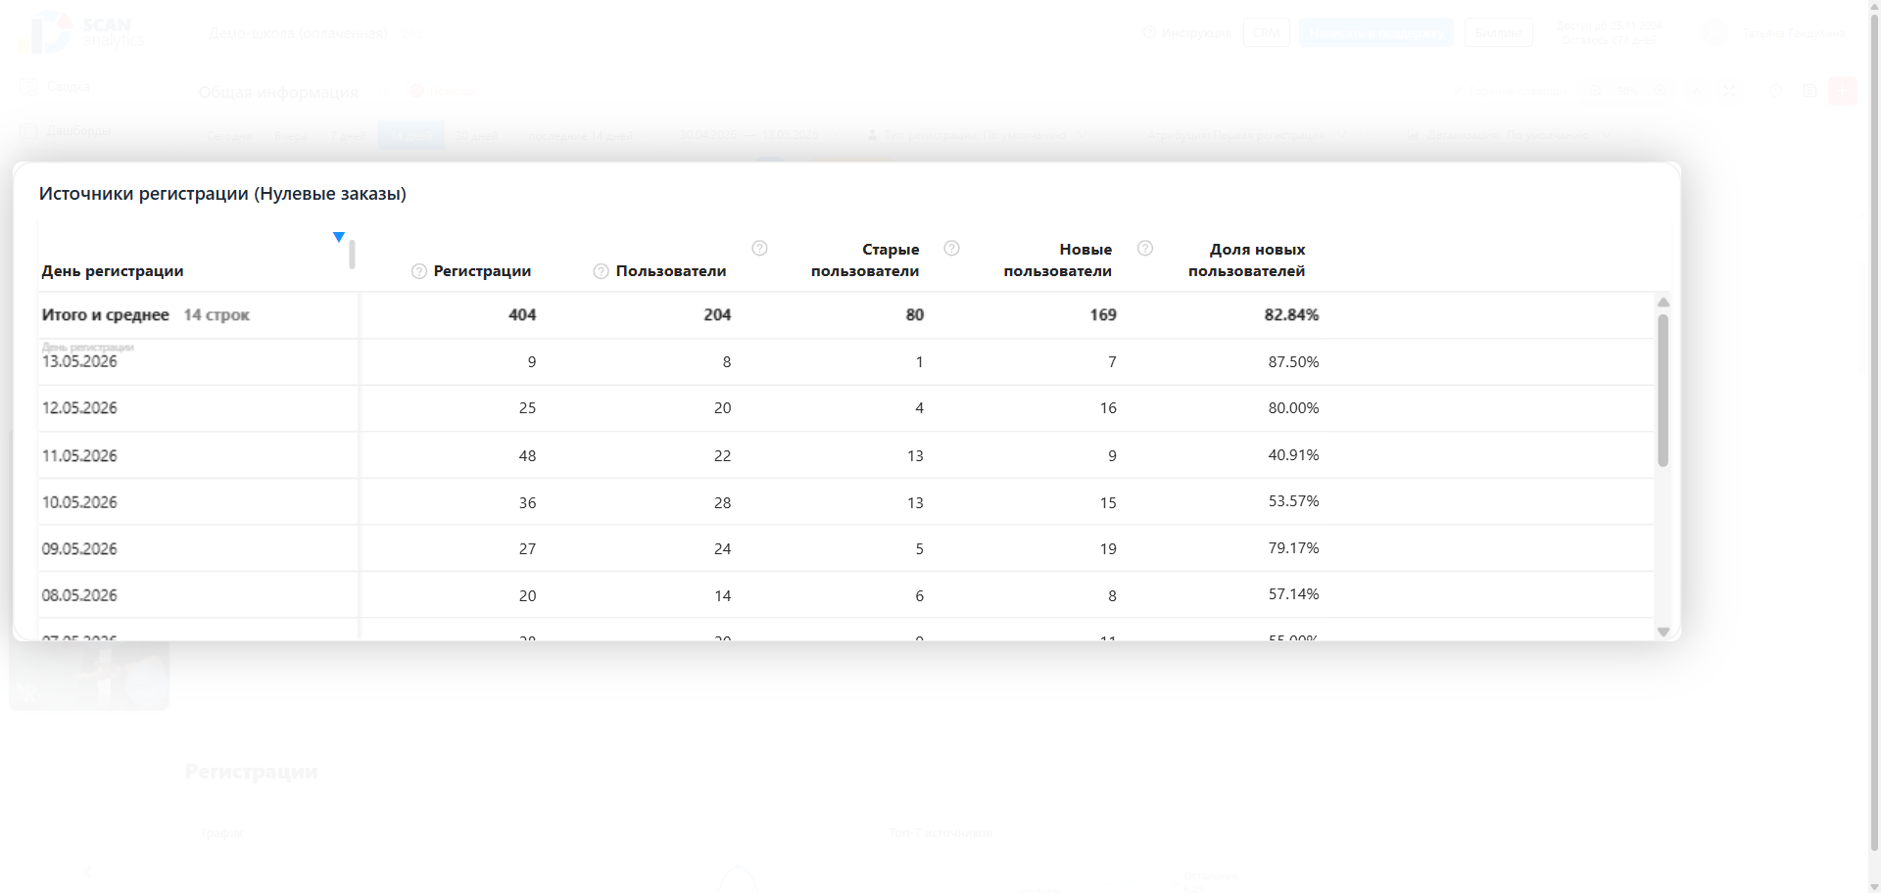This screenshot has height=893, width=1881.
Task: Select the 14 дней period tab
Action: (x=411, y=135)
